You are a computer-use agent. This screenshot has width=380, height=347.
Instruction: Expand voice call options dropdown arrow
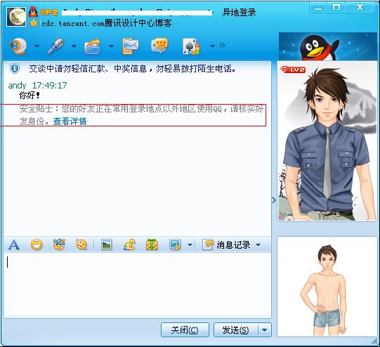tap(74, 46)
